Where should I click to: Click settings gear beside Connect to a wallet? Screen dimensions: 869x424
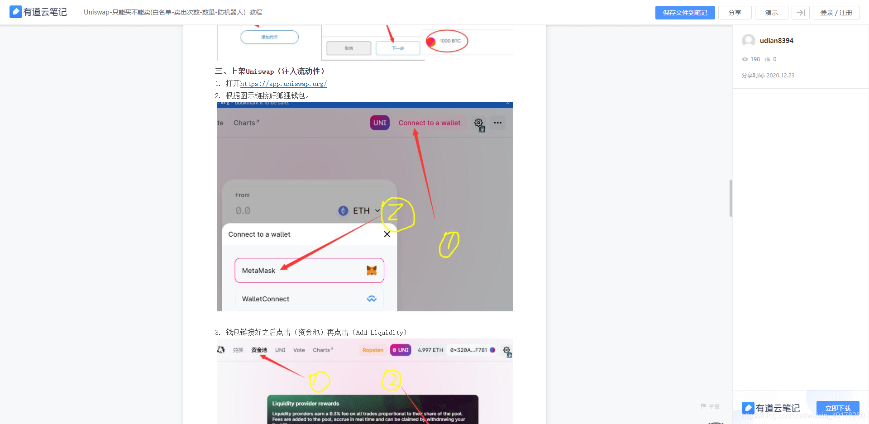(x=478, y=123)
